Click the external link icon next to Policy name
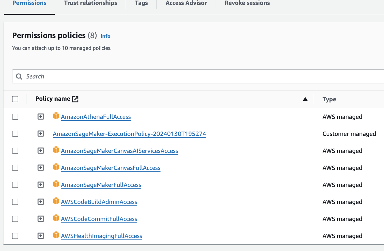Image resolution: width=384 pixels, height=251 pixels. [x=75, y=99]
